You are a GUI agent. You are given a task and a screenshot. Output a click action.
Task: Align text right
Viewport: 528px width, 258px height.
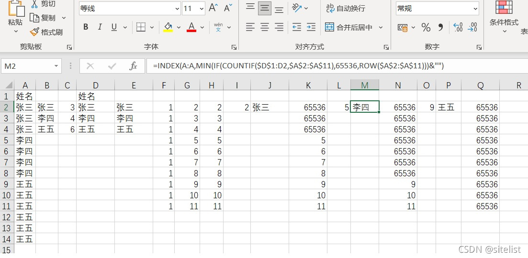pos(279,27)
